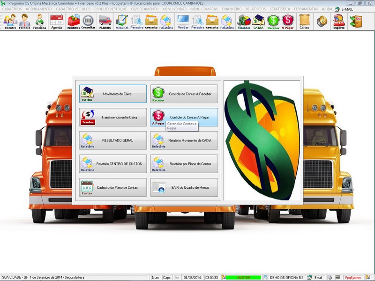Viewport: 375px width, 281px height.
Task: Click Controle do Contas A Pagar button
Action: point(184,117)
